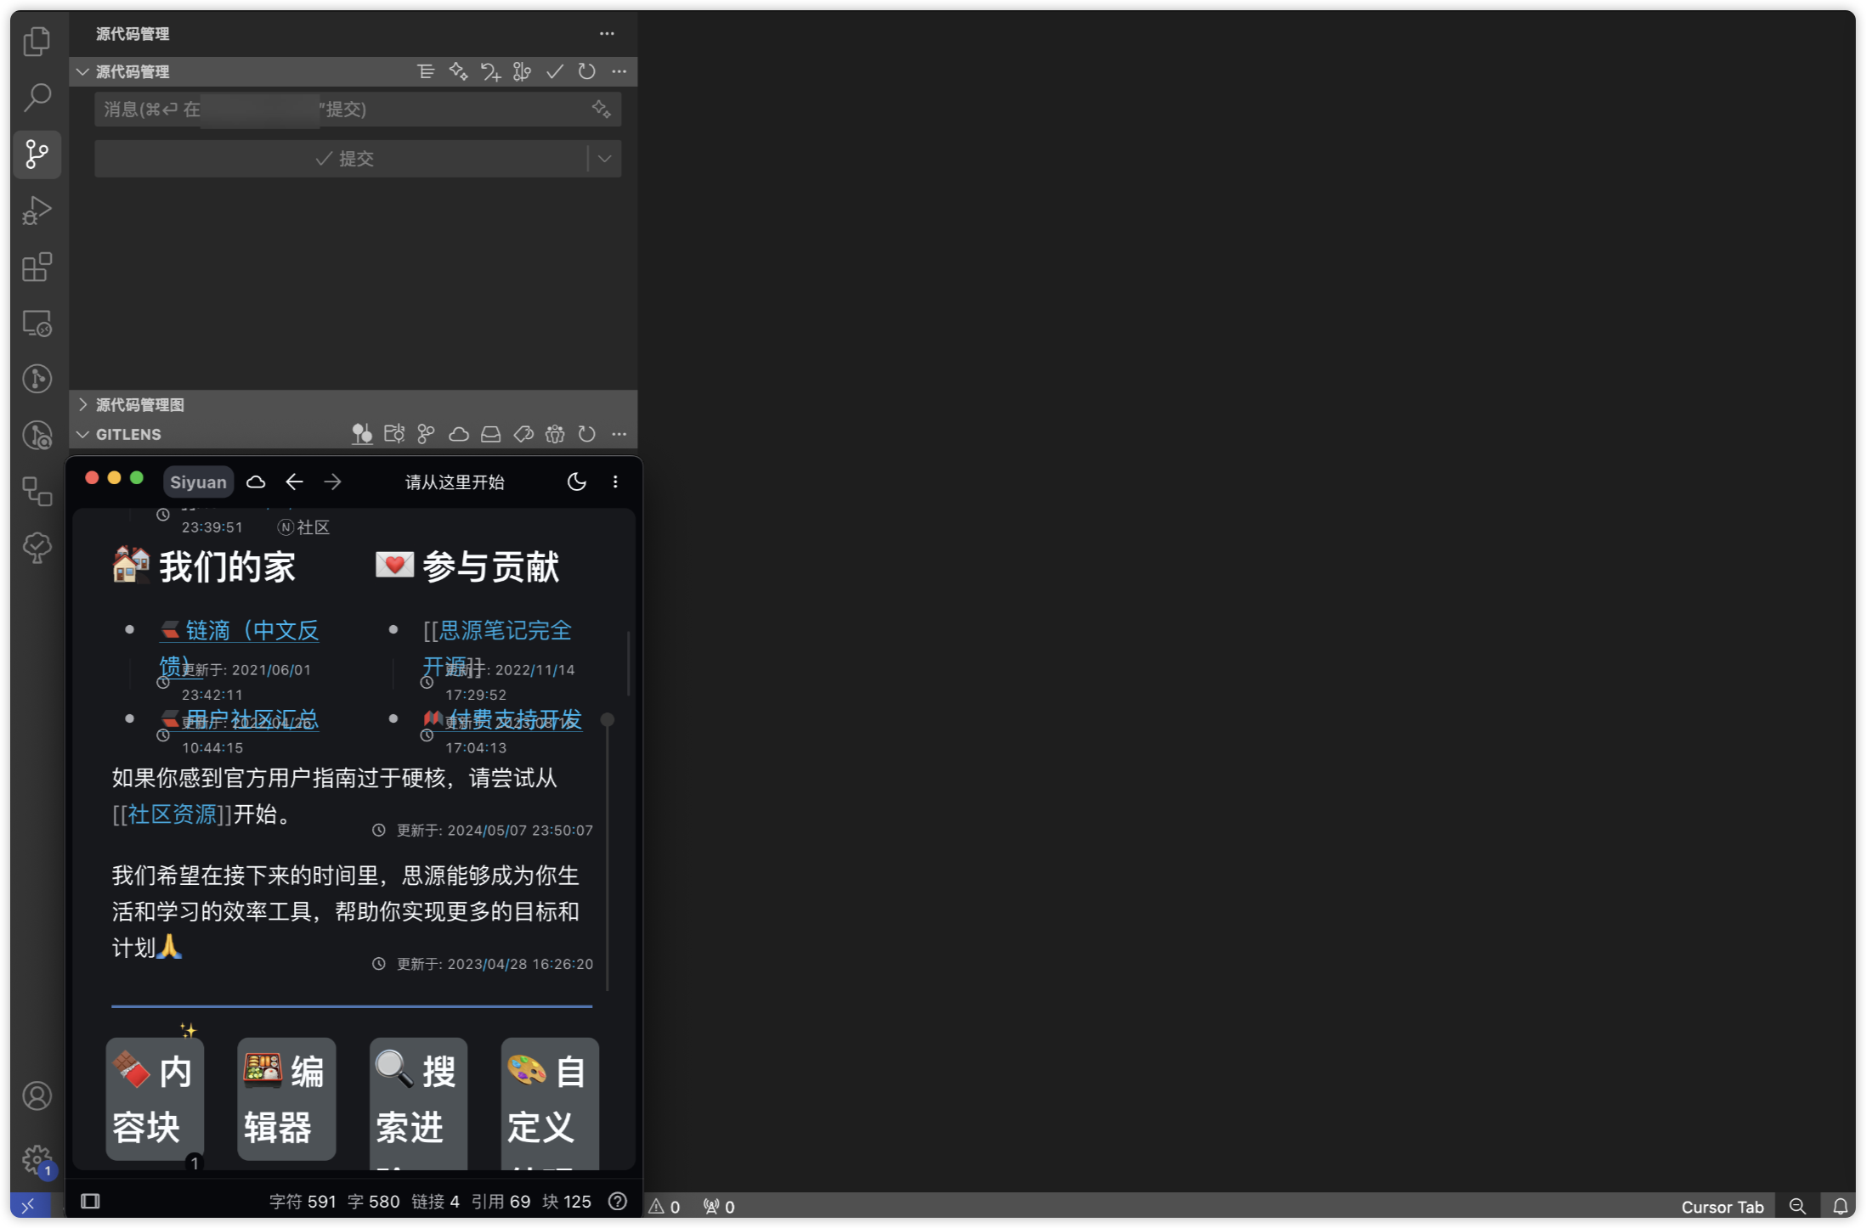Open the Extensions view
Image resolution: width=1866 pixels, height=1228 pixels.
pyautogui.click(x=37, y=267)
